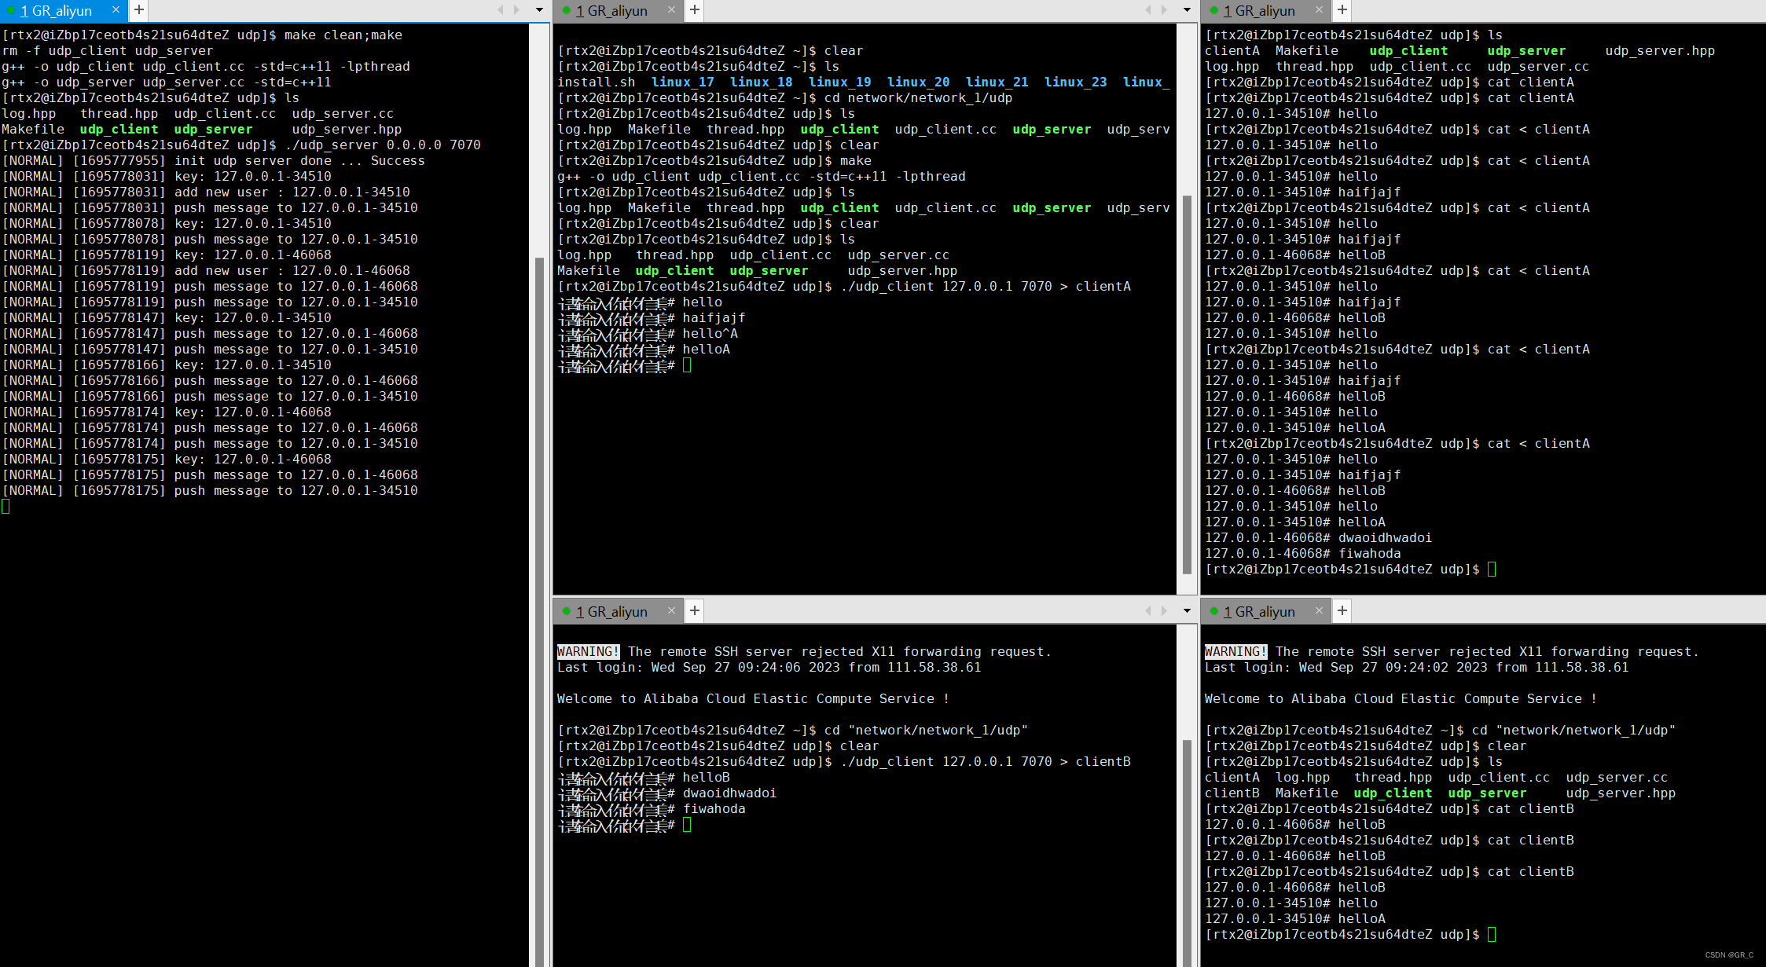Click the 'linux_17' directory name
Image resolution: width=1766 pixels, height=967 pixels.
point(683,82)
